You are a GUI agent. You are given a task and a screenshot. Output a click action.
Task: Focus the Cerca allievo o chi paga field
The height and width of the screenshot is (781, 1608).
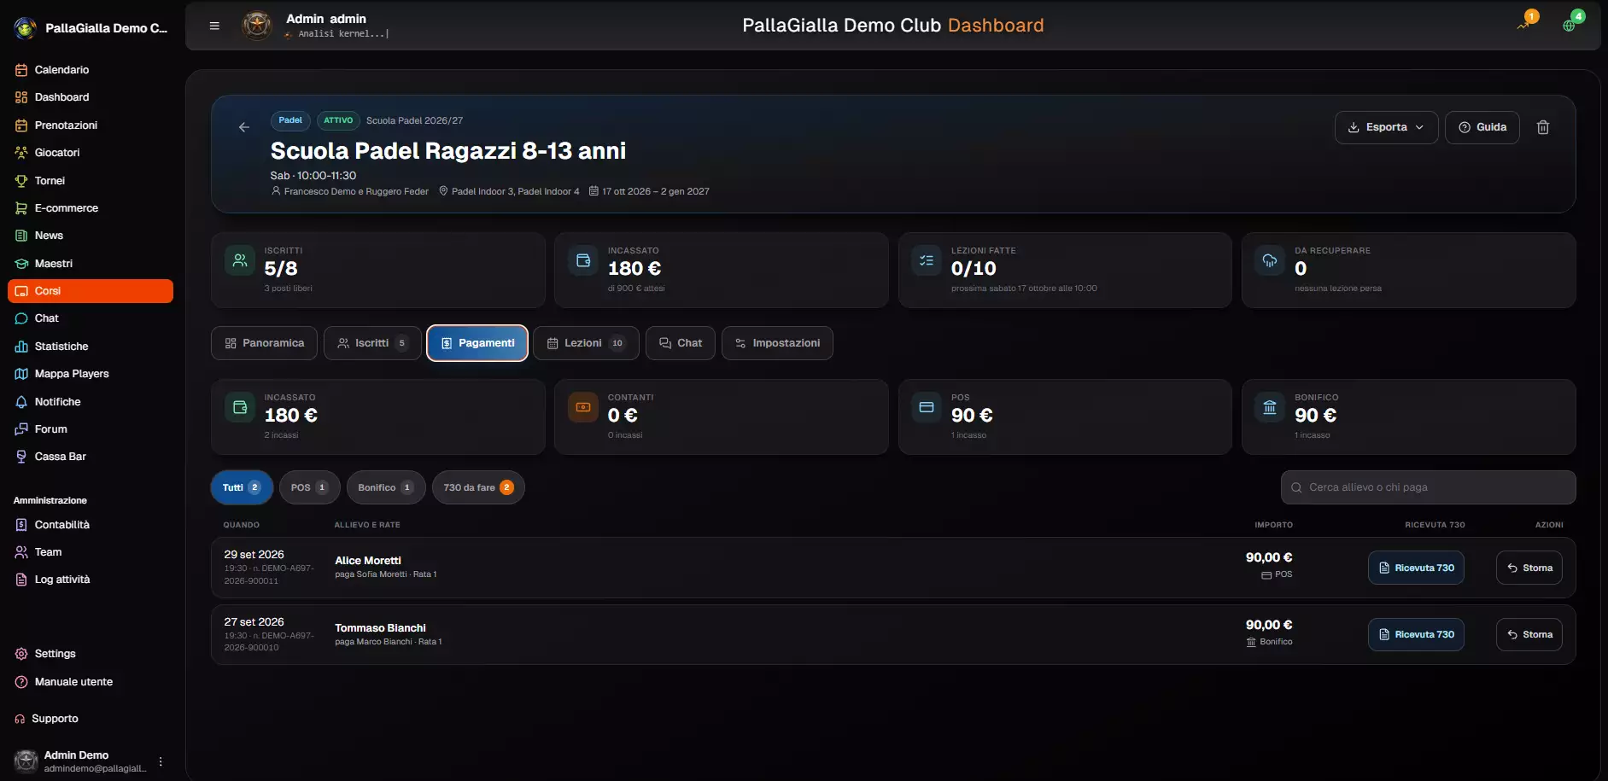pos(1428,487)
